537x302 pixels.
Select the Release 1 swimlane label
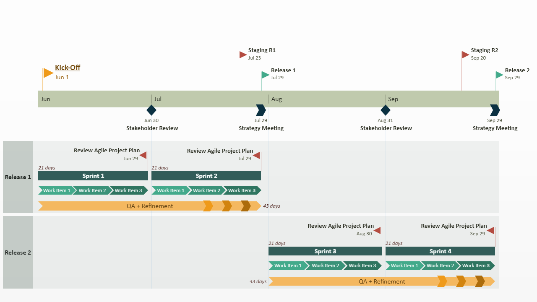pos(18,177)
